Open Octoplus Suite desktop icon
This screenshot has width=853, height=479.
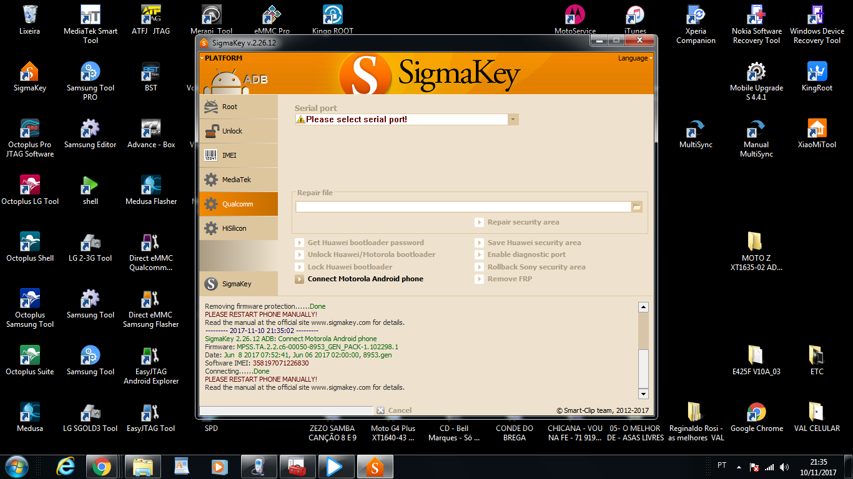click(30, 361)
